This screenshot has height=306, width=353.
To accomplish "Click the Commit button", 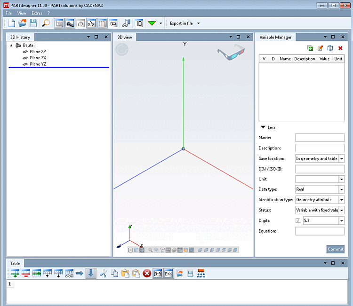I will tap(335, 249).
